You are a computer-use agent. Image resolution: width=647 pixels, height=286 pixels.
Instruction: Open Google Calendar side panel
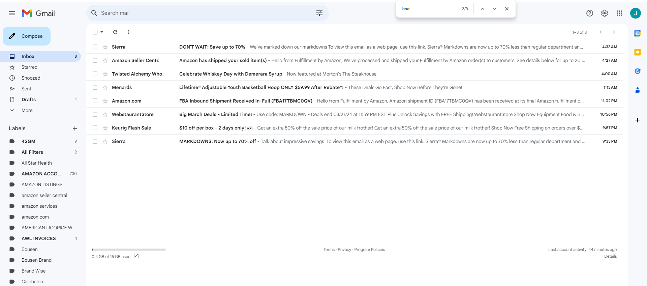638,33
